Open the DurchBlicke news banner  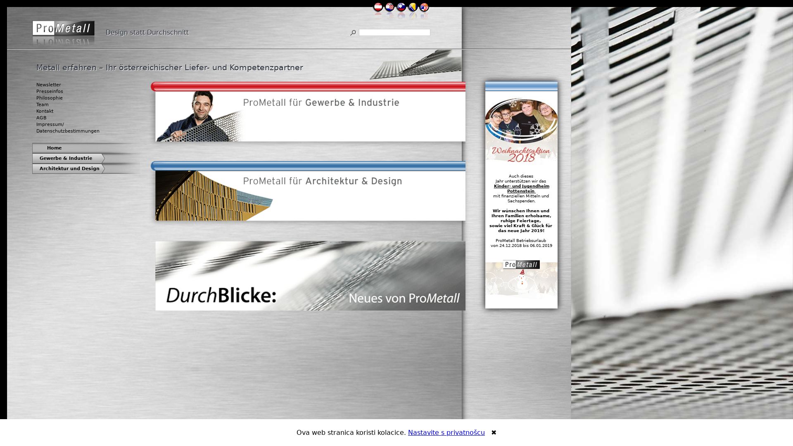(310, 276)
